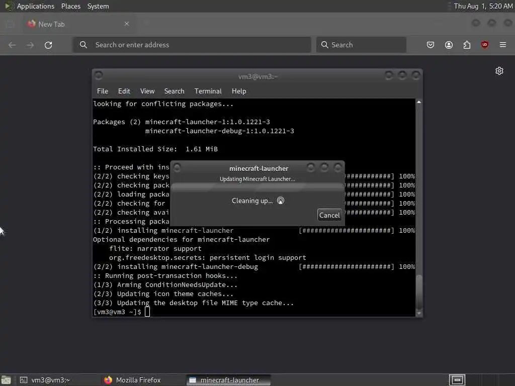
Task: Click the updater progress bar
Action: coord(258,187)
